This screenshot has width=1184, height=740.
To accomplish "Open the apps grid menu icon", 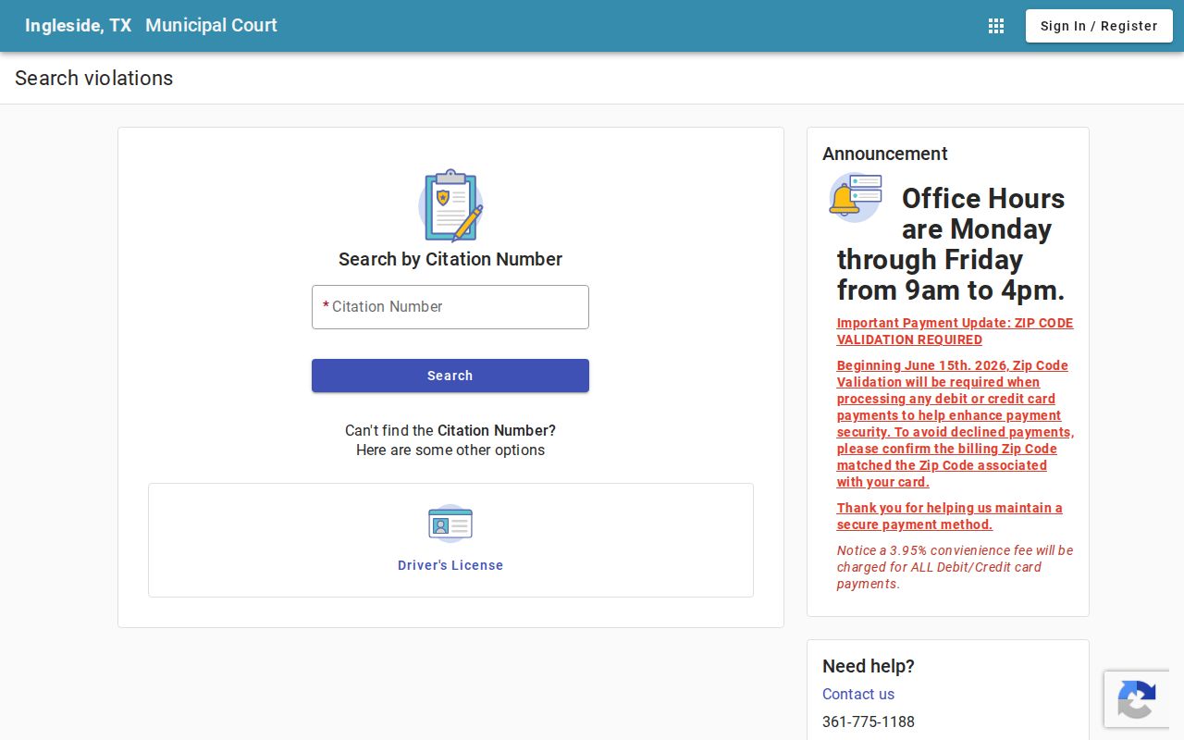I will click(996, 26).
